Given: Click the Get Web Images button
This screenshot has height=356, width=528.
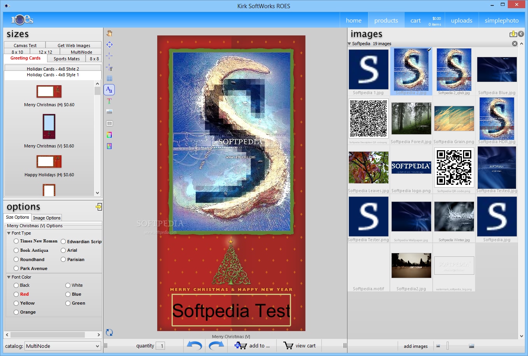Looking at the screenshot, I should pos(74,46).
